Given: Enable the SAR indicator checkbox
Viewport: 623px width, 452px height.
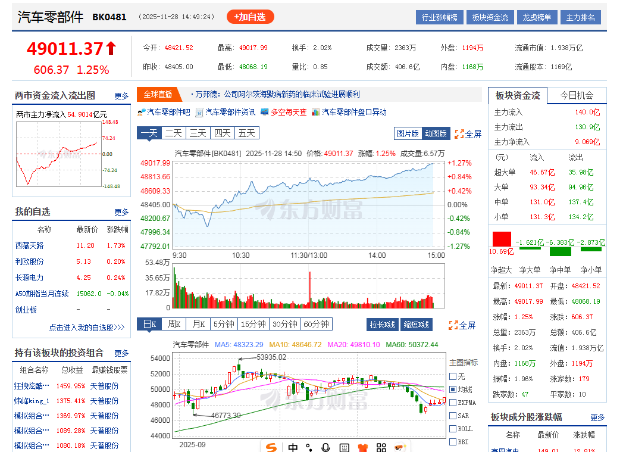Looking at the screenshot, I should [453, 416].
